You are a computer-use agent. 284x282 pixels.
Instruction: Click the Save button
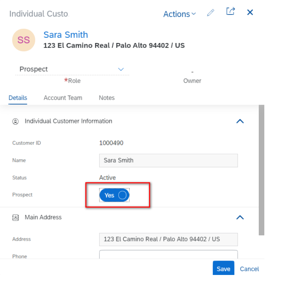(223, 269)
